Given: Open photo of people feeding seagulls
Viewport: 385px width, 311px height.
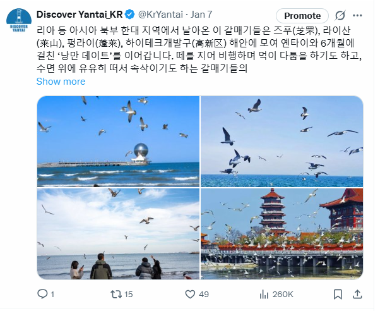Looking at the screenshot, I should pos(119,234).
